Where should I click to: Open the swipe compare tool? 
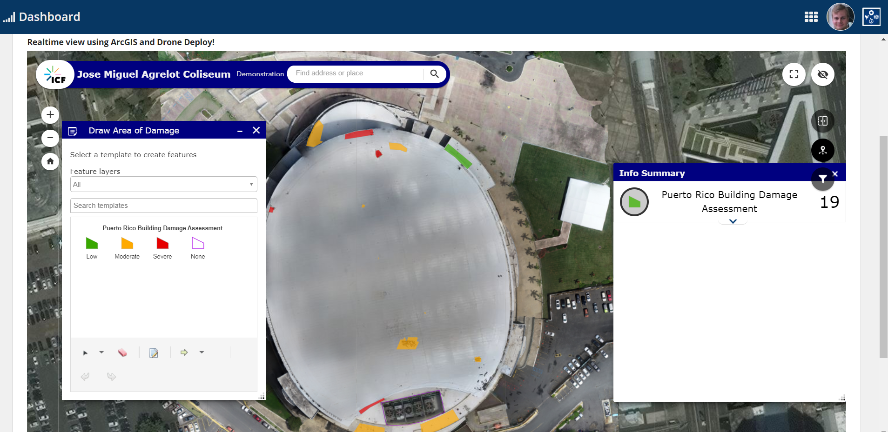click(823, 121)
